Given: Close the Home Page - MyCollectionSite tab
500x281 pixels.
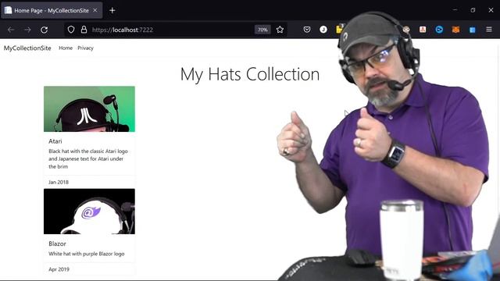Looking at the screenshot, I should pos(95,10).
